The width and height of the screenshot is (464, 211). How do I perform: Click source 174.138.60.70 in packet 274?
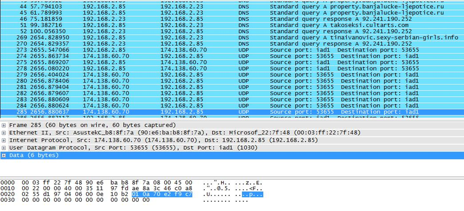[106, 56]
